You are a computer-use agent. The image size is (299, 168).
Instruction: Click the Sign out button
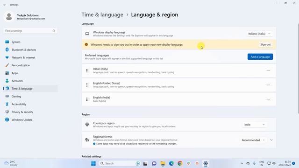pos(265,45)
